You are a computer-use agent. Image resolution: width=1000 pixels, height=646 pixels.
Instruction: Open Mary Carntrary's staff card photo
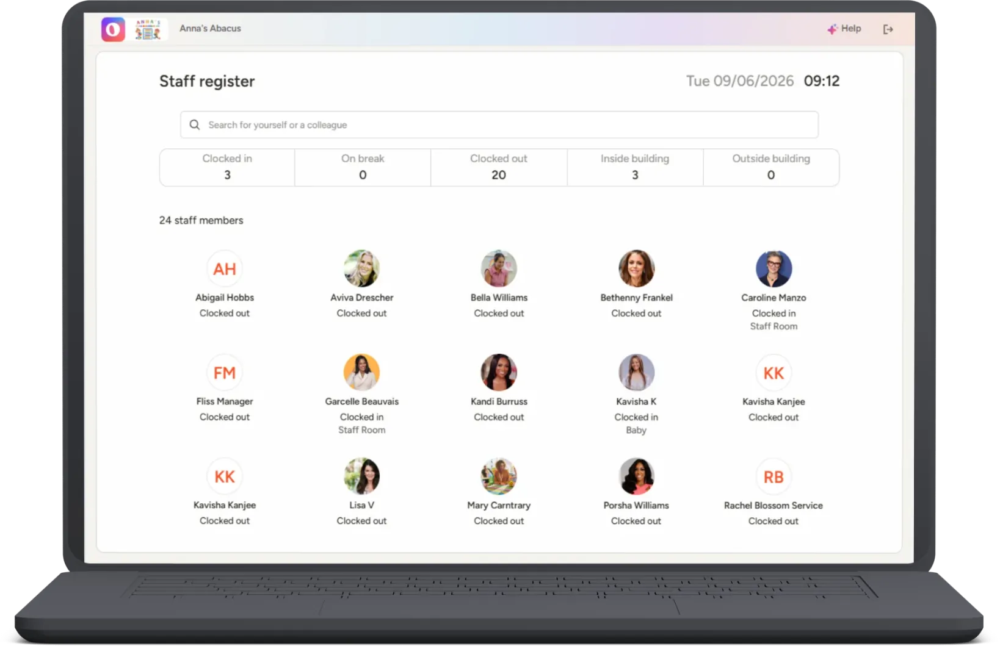click(x=499, y=476)
